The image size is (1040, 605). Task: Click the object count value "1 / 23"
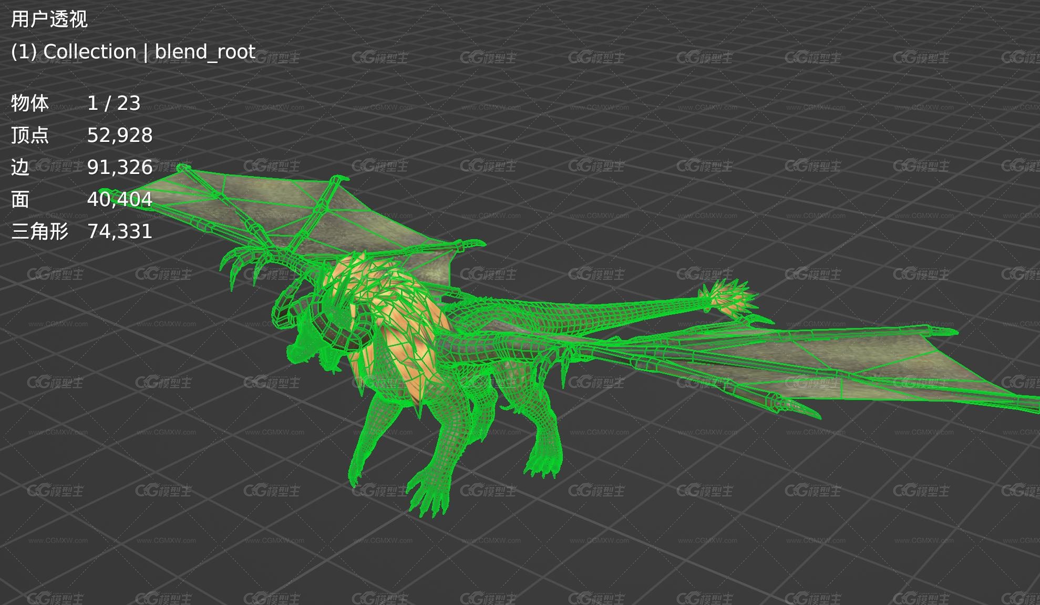[114, 103]
